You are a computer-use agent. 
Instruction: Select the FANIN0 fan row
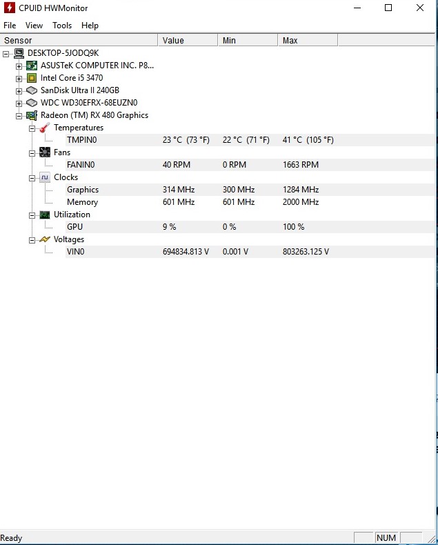pos(250,165)
